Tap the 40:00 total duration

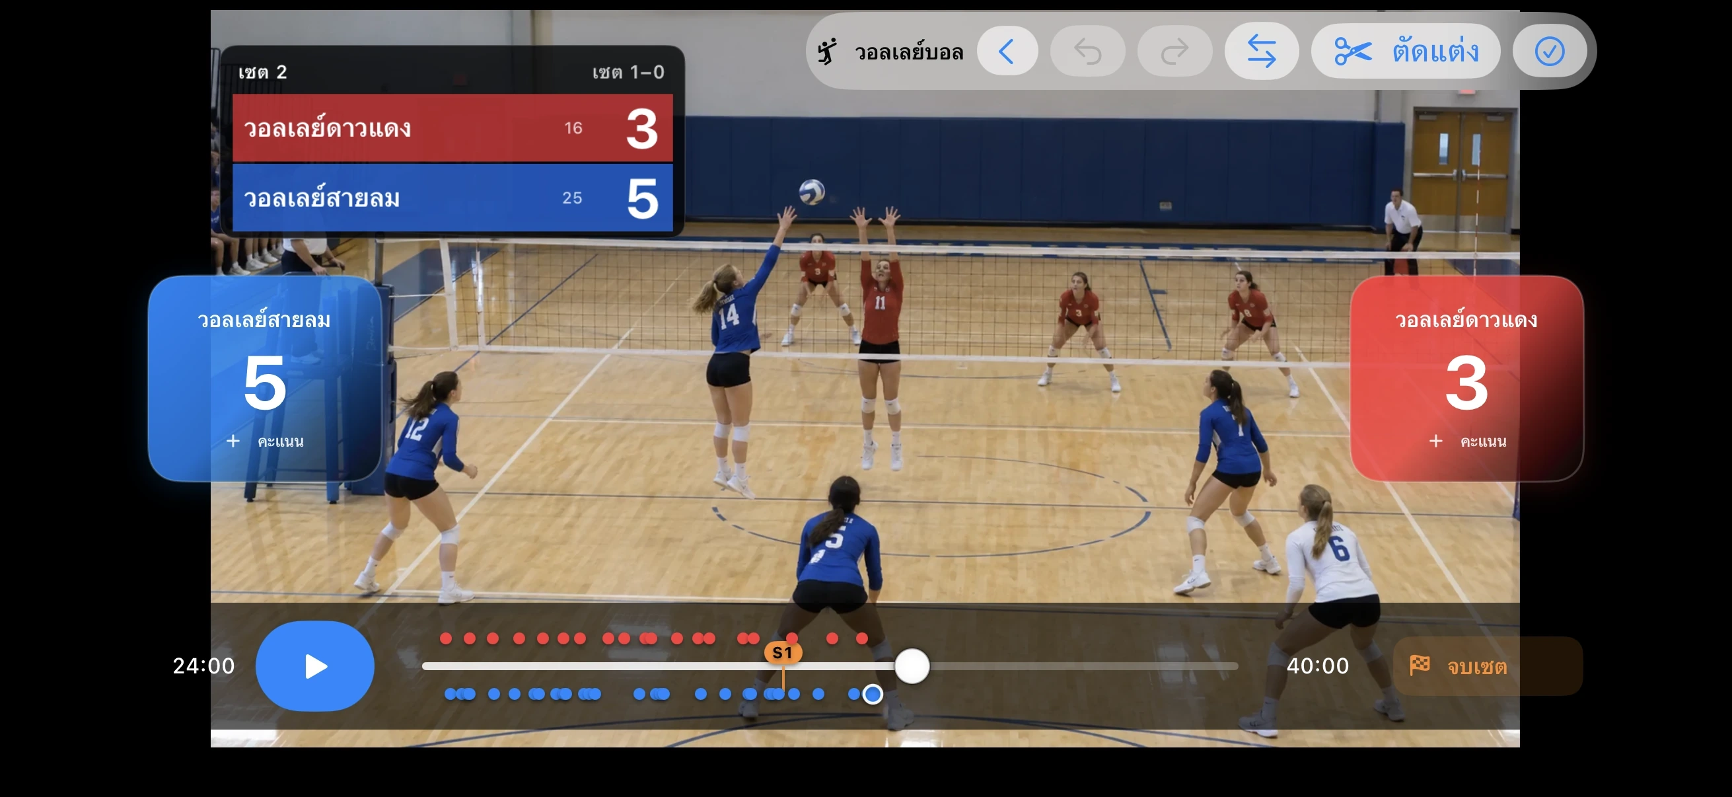1317,666
